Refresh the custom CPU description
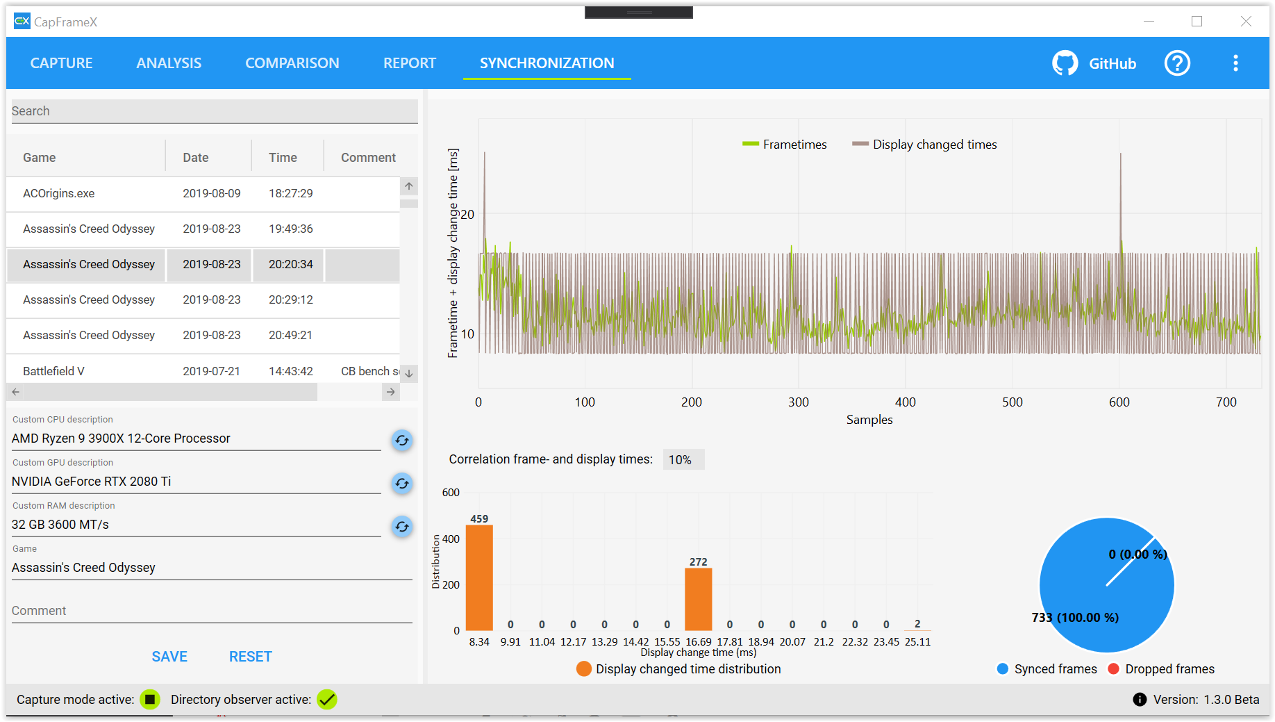The image size is (1275, 722). click(401, 441)
